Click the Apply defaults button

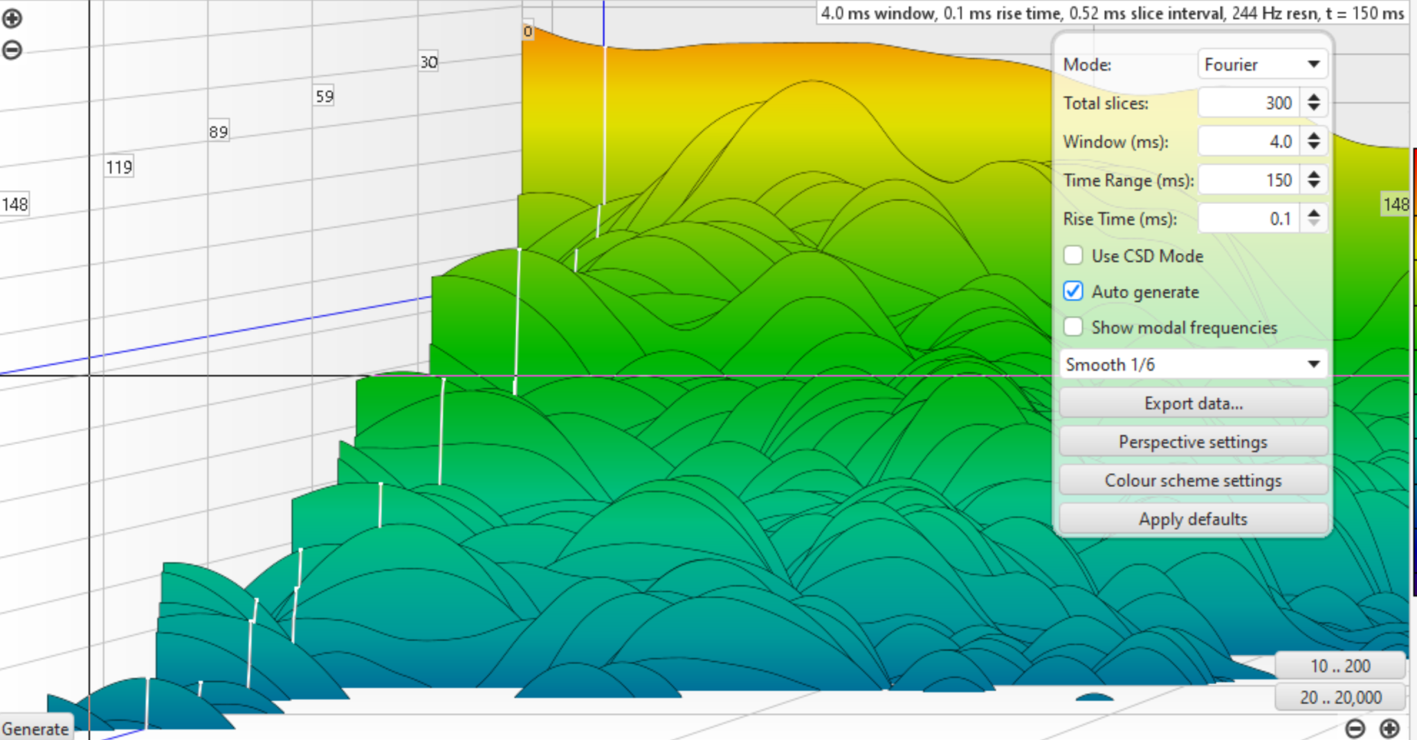click(1193, 519)
